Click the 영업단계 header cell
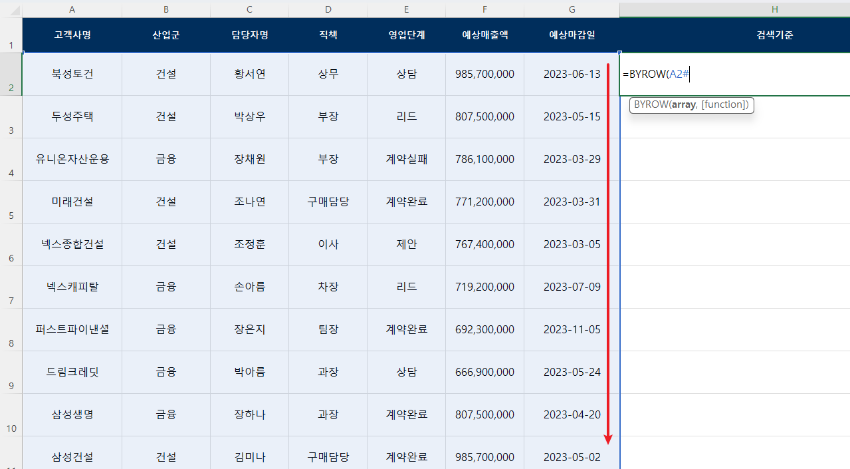850x469 pixels. 406,35
